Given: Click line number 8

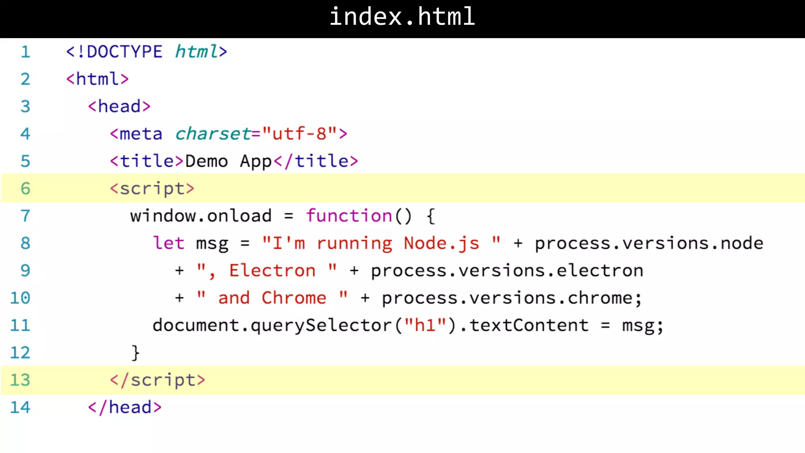Looking at the screenshot, I should point(26,243).
